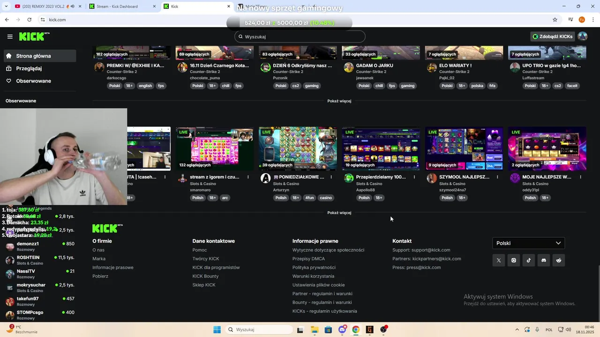Click the english tag on darkocsgo stream
Viewport: 600px width, 337px height.
(145, 86)
